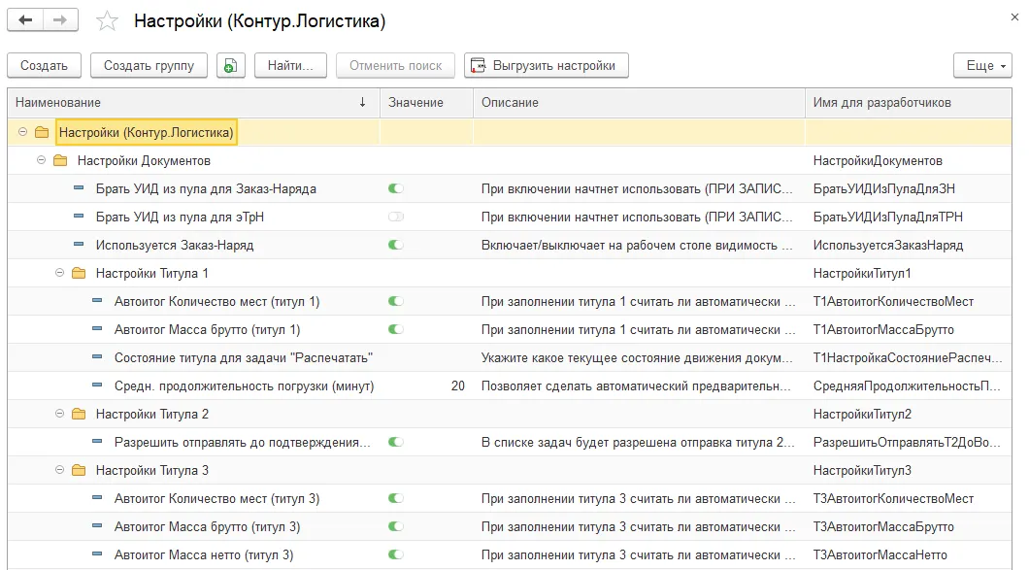Select the row Средн. продолжительность погрузки (минут)

pos(510,386)
